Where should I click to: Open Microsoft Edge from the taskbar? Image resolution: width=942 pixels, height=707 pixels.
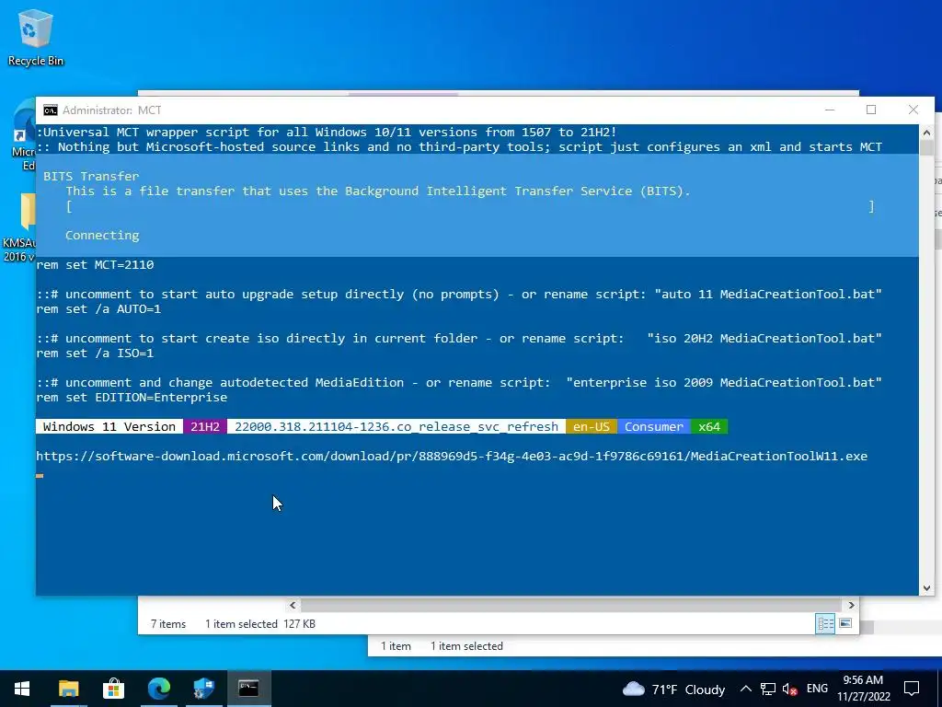[x=158, y=689]
